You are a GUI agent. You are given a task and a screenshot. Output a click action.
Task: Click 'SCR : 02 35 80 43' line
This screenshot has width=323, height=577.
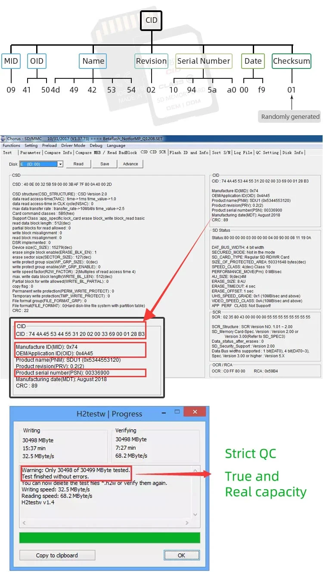261,317
